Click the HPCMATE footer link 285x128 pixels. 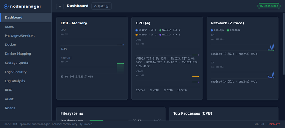pyautogui.click(x=274, y=124)
